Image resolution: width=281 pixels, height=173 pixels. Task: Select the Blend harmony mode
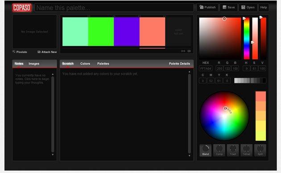pyautogui.click(x=205, y=150)
